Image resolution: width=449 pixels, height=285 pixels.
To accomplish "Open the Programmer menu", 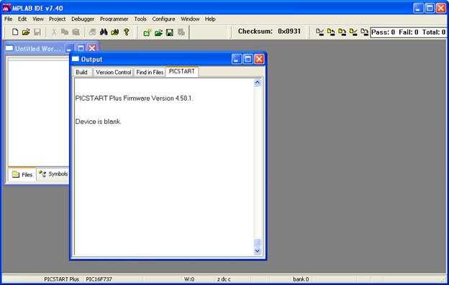I will click(x=114, y=19).
